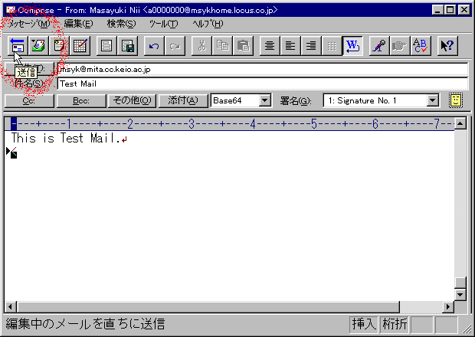This screenshot has height=337, width=475.
Task: Click the Save floppy disk icon
Action: (127, 46)
